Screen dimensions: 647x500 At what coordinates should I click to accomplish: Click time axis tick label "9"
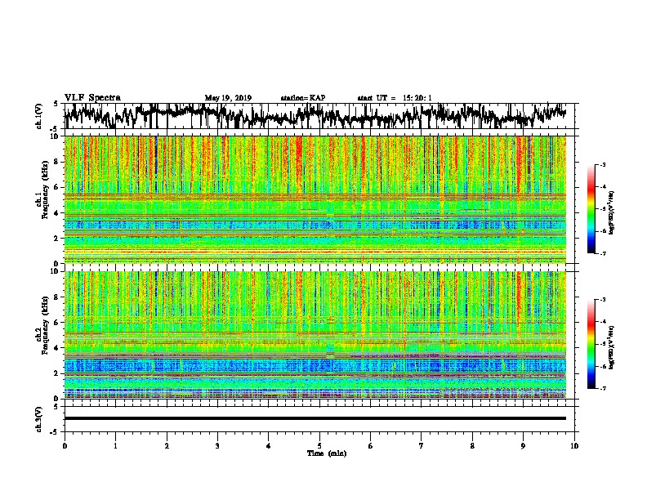(523, 445)
